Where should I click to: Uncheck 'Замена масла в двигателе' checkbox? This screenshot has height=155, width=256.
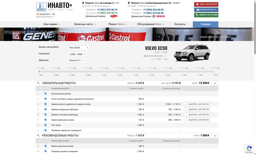click(45, 104)
